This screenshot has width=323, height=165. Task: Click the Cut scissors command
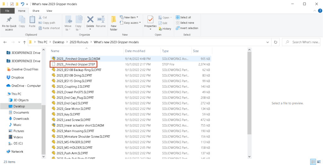(43, 17)
